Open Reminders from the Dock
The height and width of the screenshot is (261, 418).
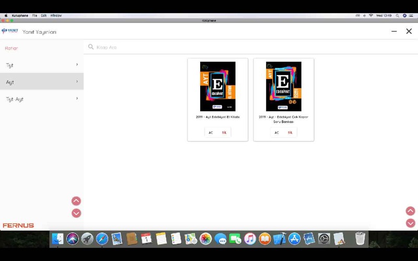176,239
